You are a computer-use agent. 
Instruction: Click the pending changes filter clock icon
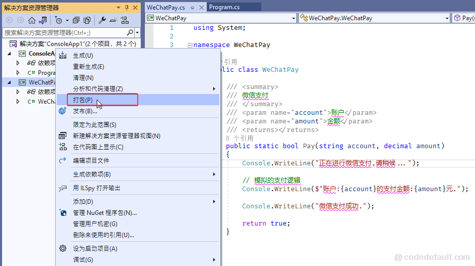pos(58,20)
